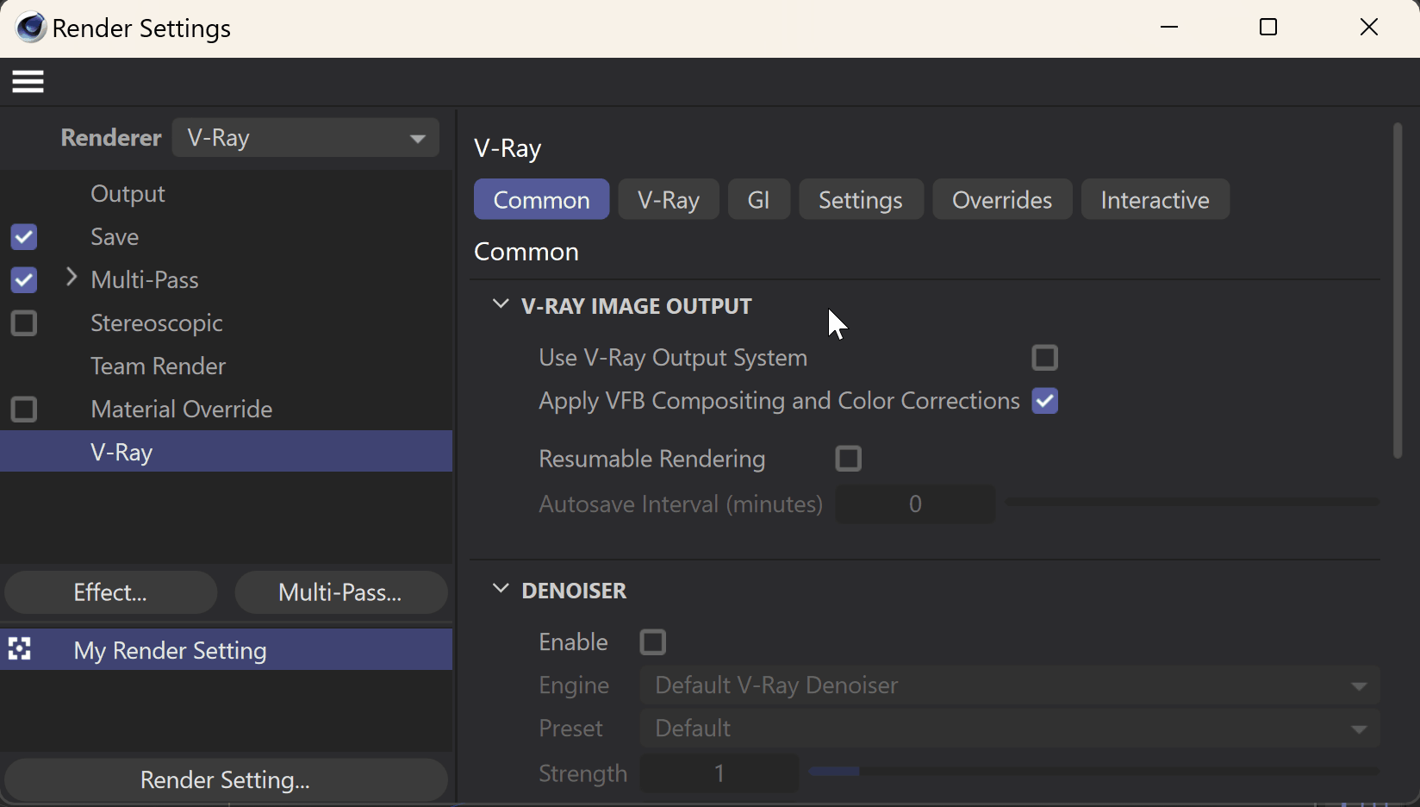Click the Render Setting... button
The image size is (1420, 807).
[225, 779]
